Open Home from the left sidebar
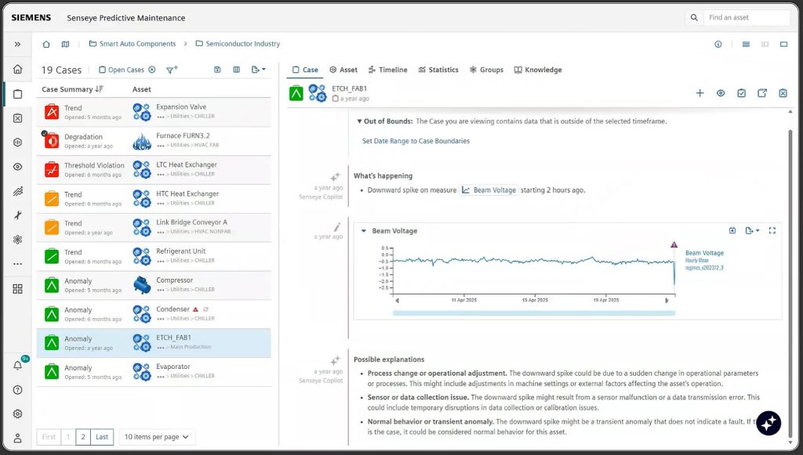The height and width of the screenshot is (455, 803). click(x=17, y=69)
